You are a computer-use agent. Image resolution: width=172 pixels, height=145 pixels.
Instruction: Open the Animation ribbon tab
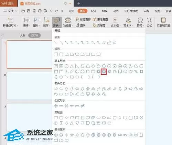(x=116, y=11)
